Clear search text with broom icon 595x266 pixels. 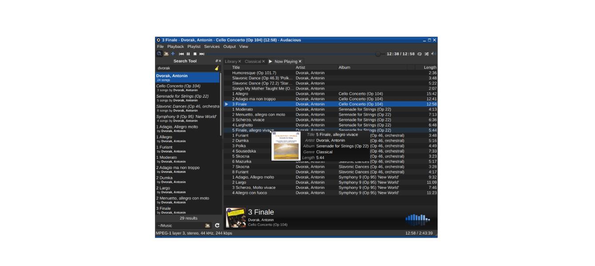pyautogui.click(x=217, y=68)
